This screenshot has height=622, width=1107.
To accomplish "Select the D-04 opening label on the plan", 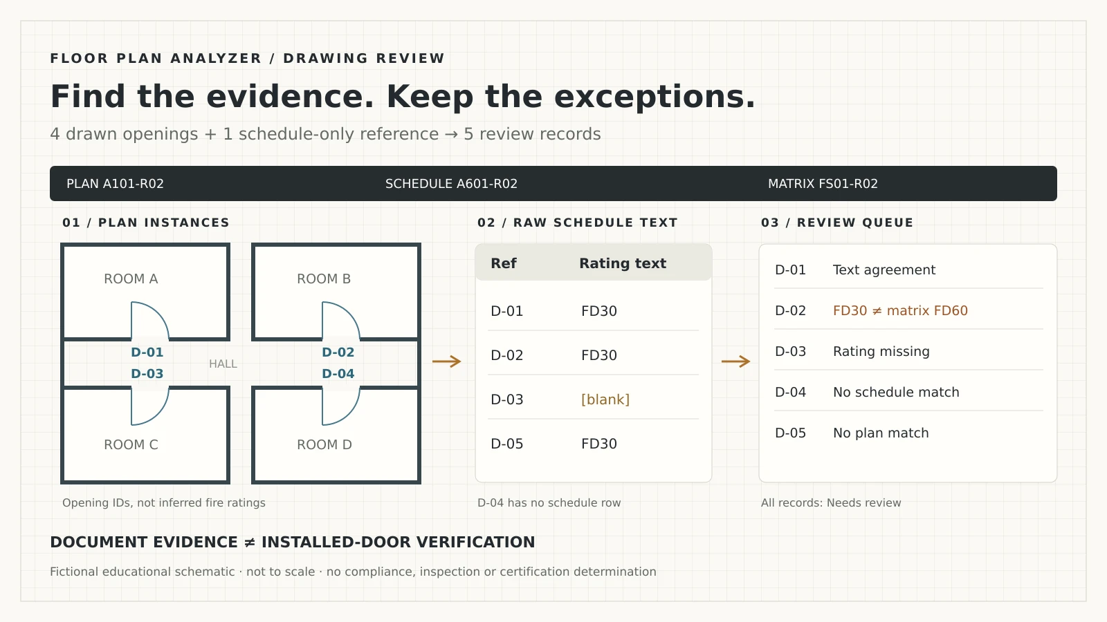I will 338,374.
